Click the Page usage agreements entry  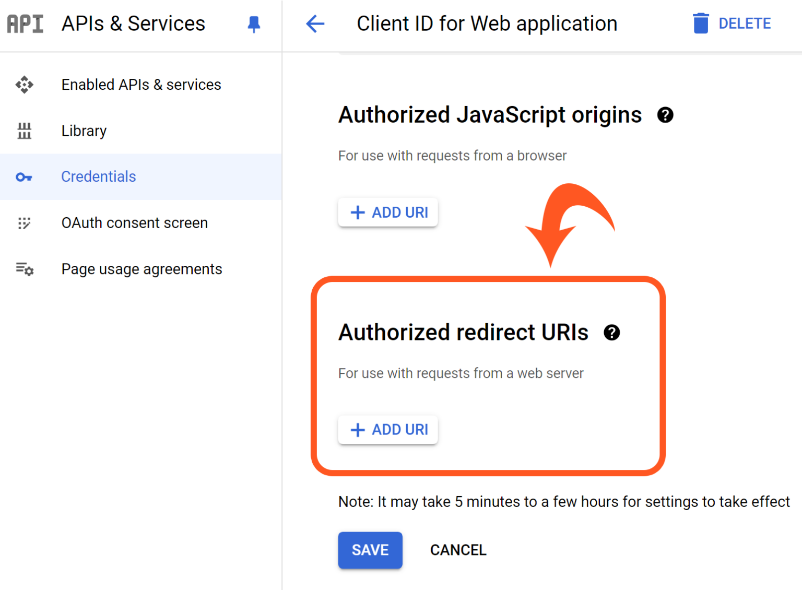point(141,269)
